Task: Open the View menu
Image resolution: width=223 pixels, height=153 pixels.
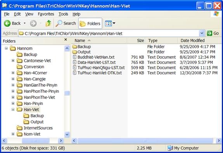Action: coord(29,14)
